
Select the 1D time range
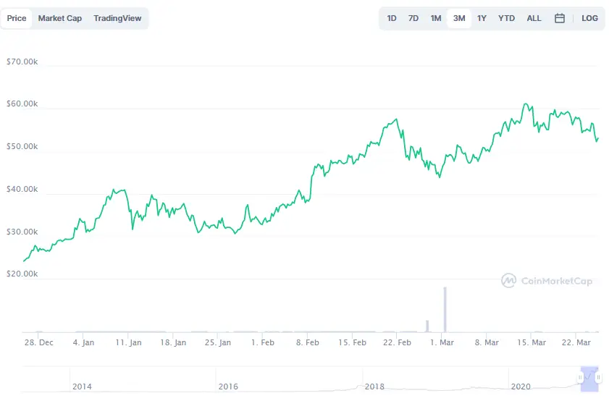[392, 18]
